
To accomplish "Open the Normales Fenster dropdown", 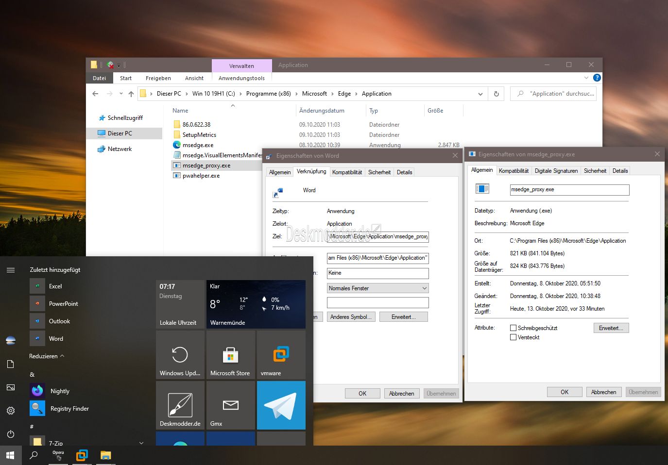I will (378, 288).
